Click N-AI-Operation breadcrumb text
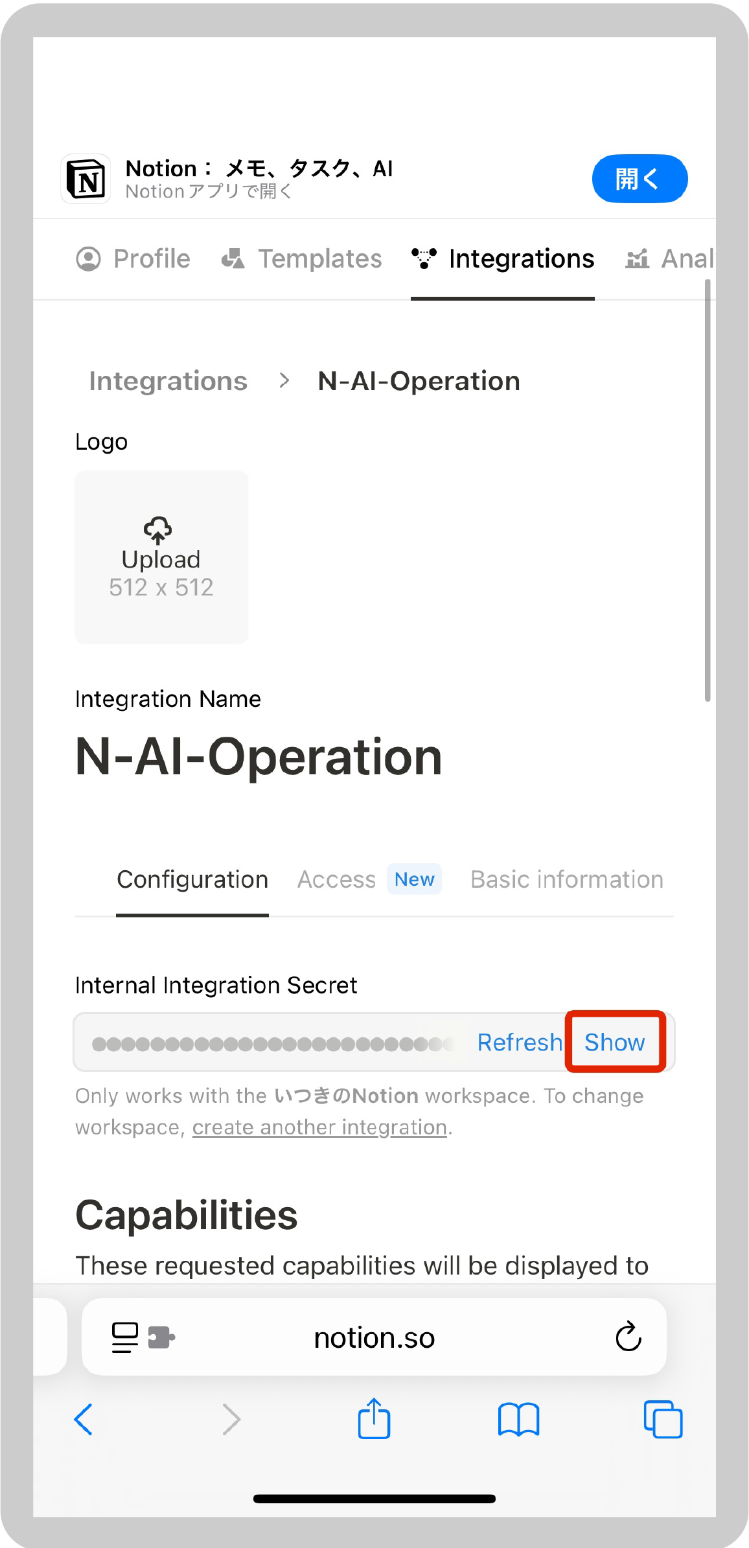The height and width of the screenshot is (1548, 749). (x=419, y=381)
